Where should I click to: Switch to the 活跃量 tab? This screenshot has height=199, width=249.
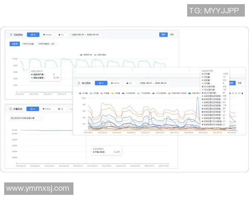coord(15,43)
